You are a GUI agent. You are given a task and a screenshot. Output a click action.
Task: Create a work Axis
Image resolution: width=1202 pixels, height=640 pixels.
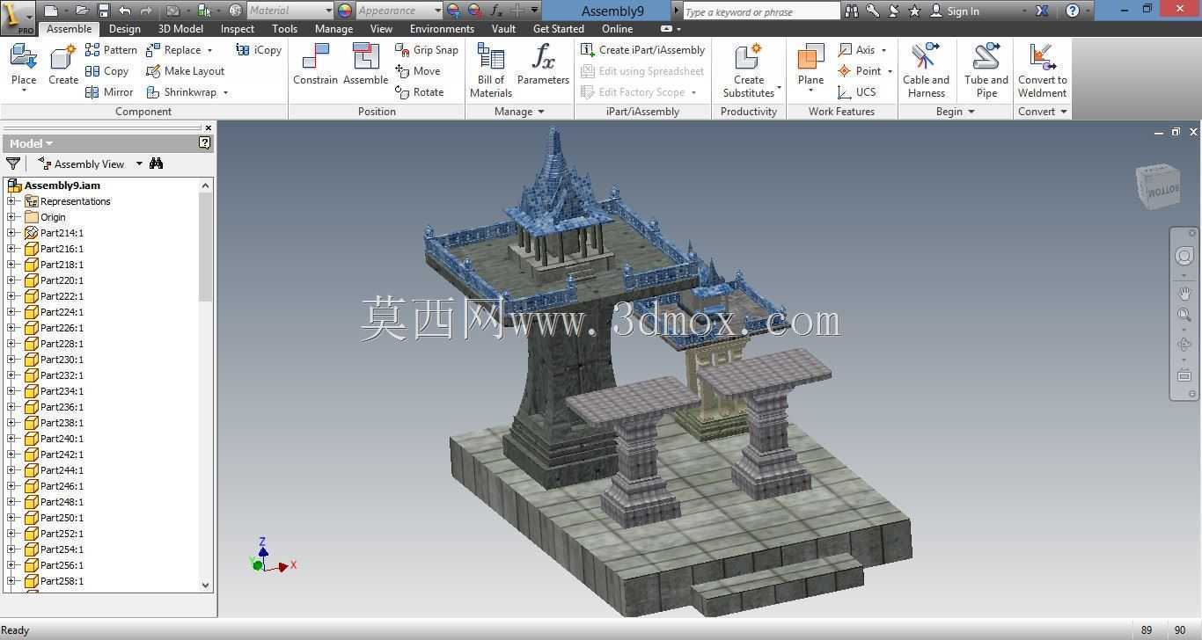[x=862, y=50]
